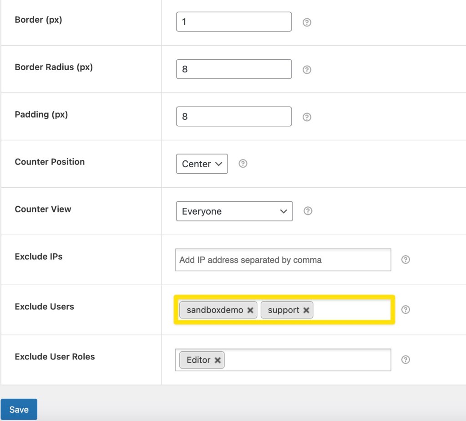The width and height of the screenshot is (466, 421).
Task: Expand the Counter View dropdown
Action: pos(234,211)
